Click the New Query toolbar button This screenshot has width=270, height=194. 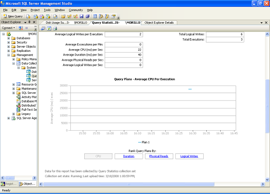[13, 16]
